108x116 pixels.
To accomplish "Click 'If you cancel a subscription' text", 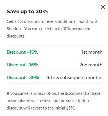I will point(32,93).
